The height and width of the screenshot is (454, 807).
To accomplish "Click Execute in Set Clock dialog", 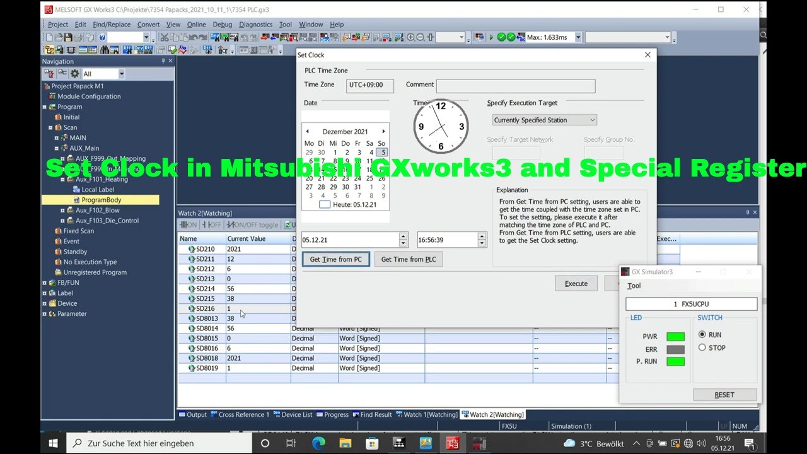I will [x=576, y=283].
